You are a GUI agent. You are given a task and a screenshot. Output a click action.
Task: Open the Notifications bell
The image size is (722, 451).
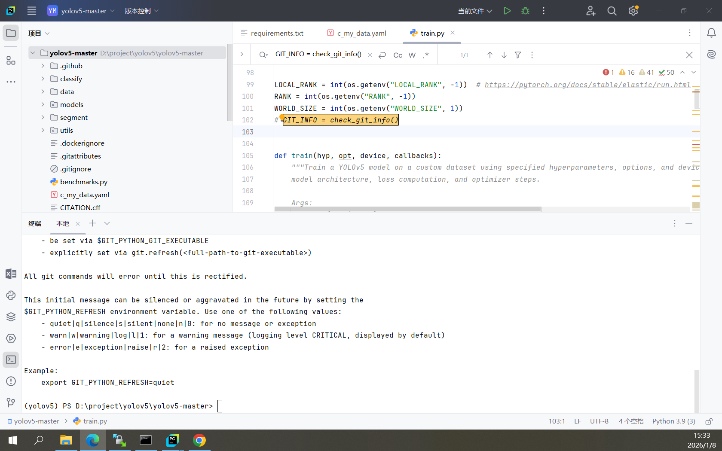[x=711, y=33]
